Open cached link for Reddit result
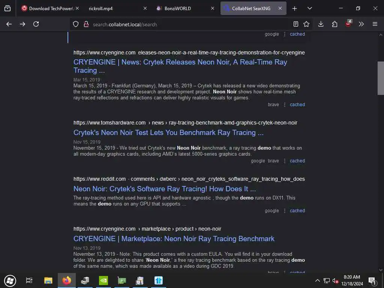The width and height of the screenshot is (384, 288). tap(297, 211)
